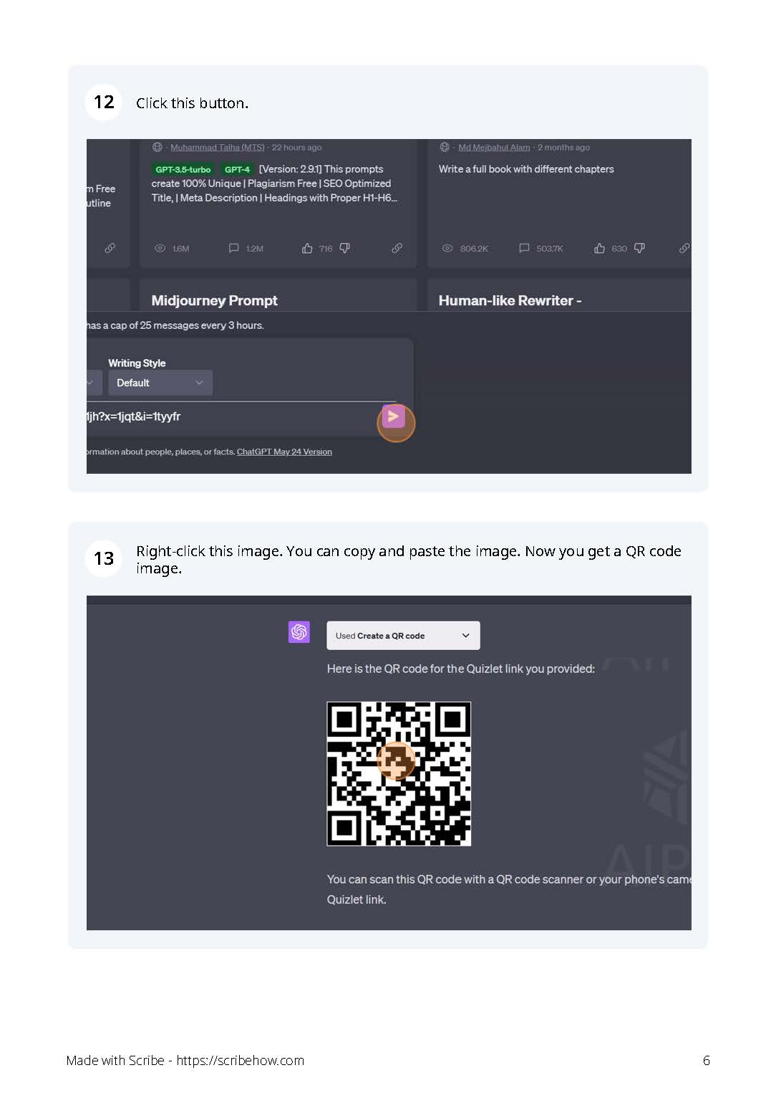
Task: Click the generated QR code image
Action: click(399, 774)
